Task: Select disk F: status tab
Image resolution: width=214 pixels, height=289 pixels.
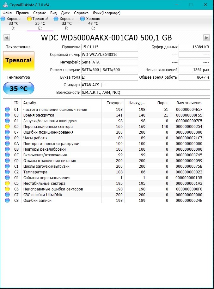Action: tap(67, 23)
